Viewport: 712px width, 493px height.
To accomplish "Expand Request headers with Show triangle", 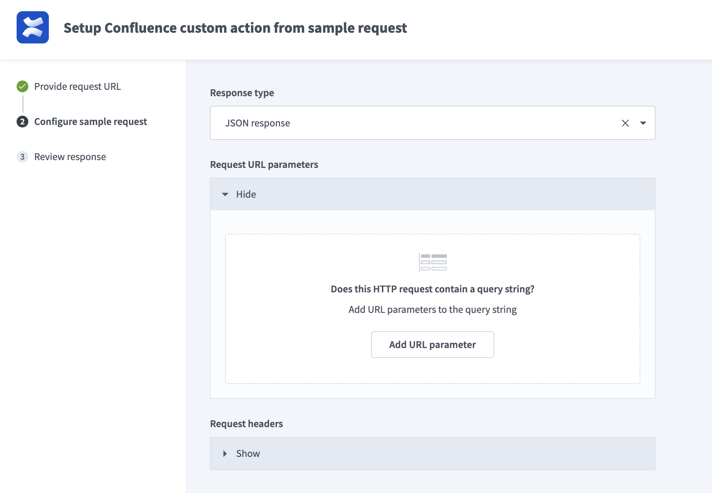I will tap(225, 453).
